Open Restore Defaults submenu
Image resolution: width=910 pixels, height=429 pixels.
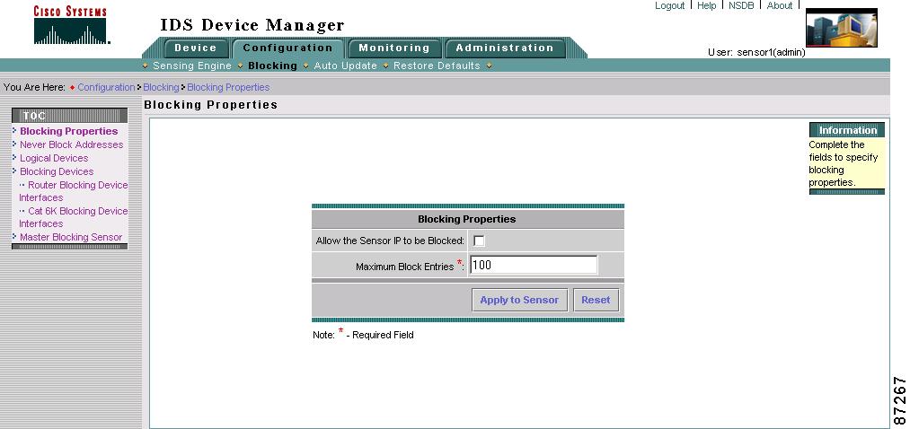pyautogui.click(x=437, y=66)
